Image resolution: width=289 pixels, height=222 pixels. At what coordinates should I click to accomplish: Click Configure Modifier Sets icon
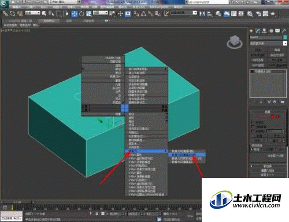(282, 101)
